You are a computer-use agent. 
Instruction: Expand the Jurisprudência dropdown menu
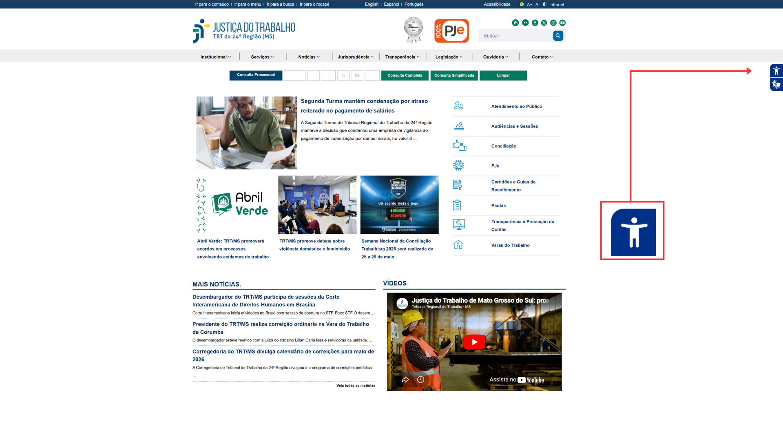tap(355, 57)
